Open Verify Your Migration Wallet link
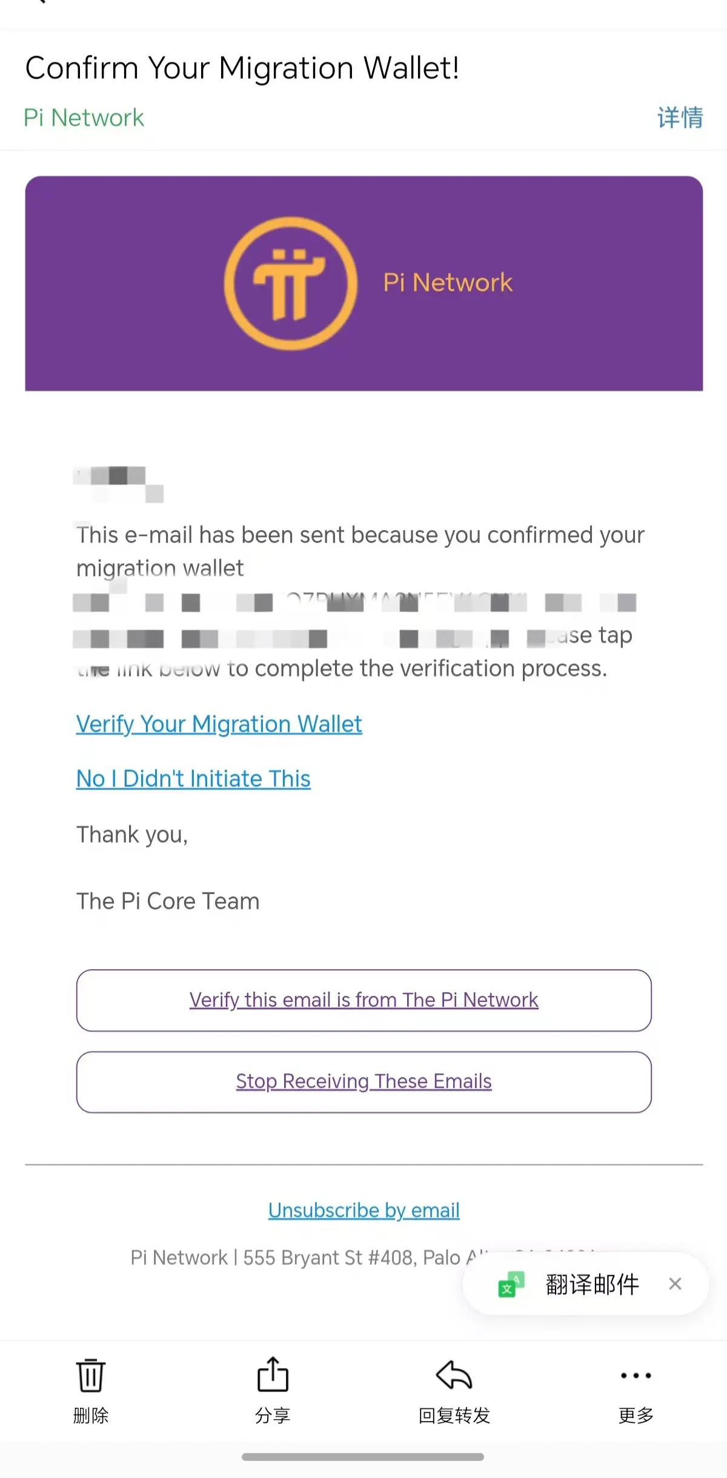Image resolution: width=727 pixels, height=1478 pixels. [219, 724]
